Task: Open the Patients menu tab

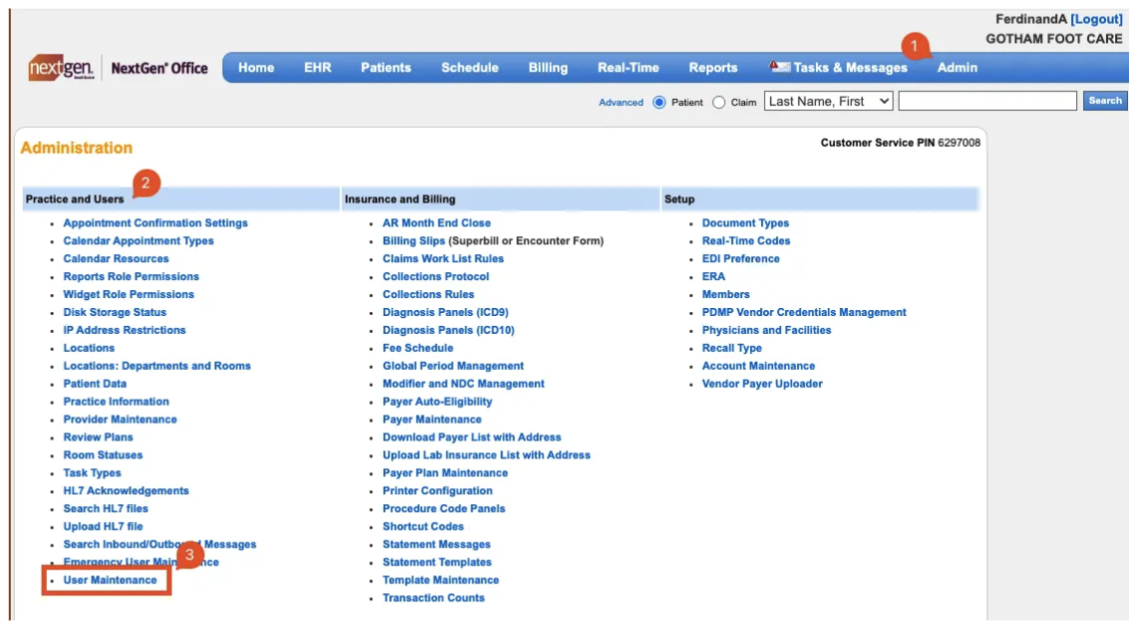Action: [386, 68]
